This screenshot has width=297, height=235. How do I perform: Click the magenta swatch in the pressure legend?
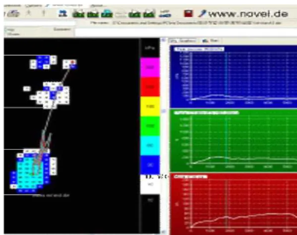coord(150,67)
